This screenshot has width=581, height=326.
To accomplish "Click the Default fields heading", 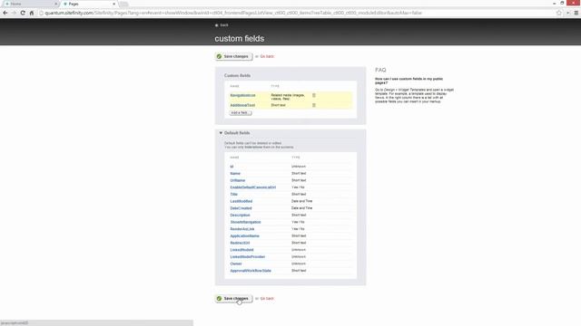I will click(237, 133).
